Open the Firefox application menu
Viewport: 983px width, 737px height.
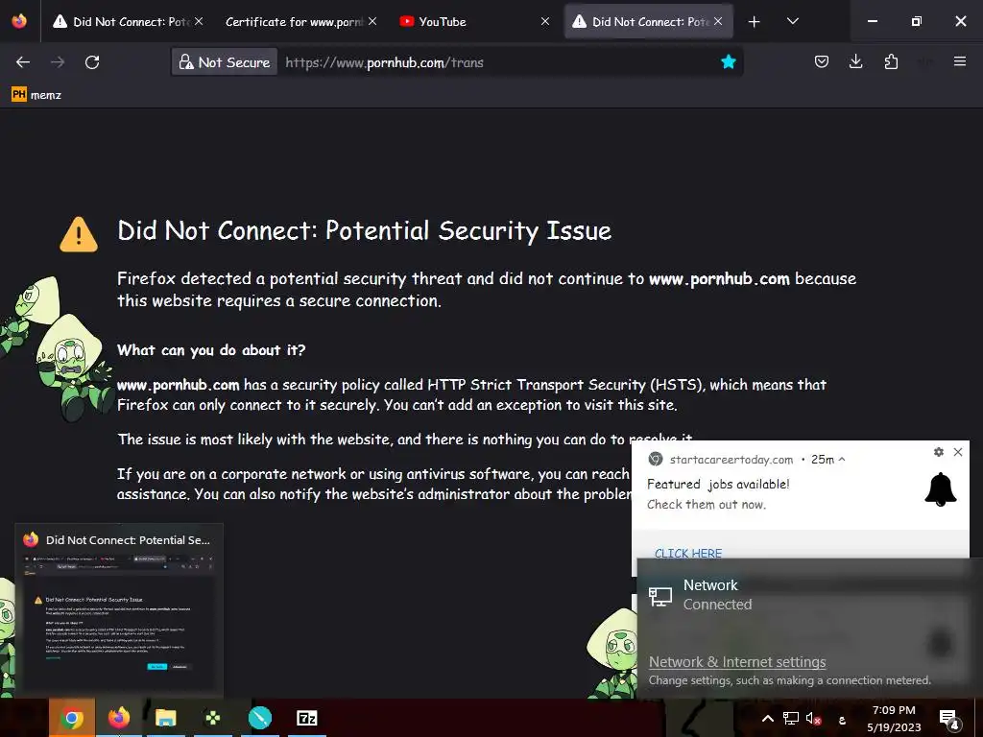959,61
